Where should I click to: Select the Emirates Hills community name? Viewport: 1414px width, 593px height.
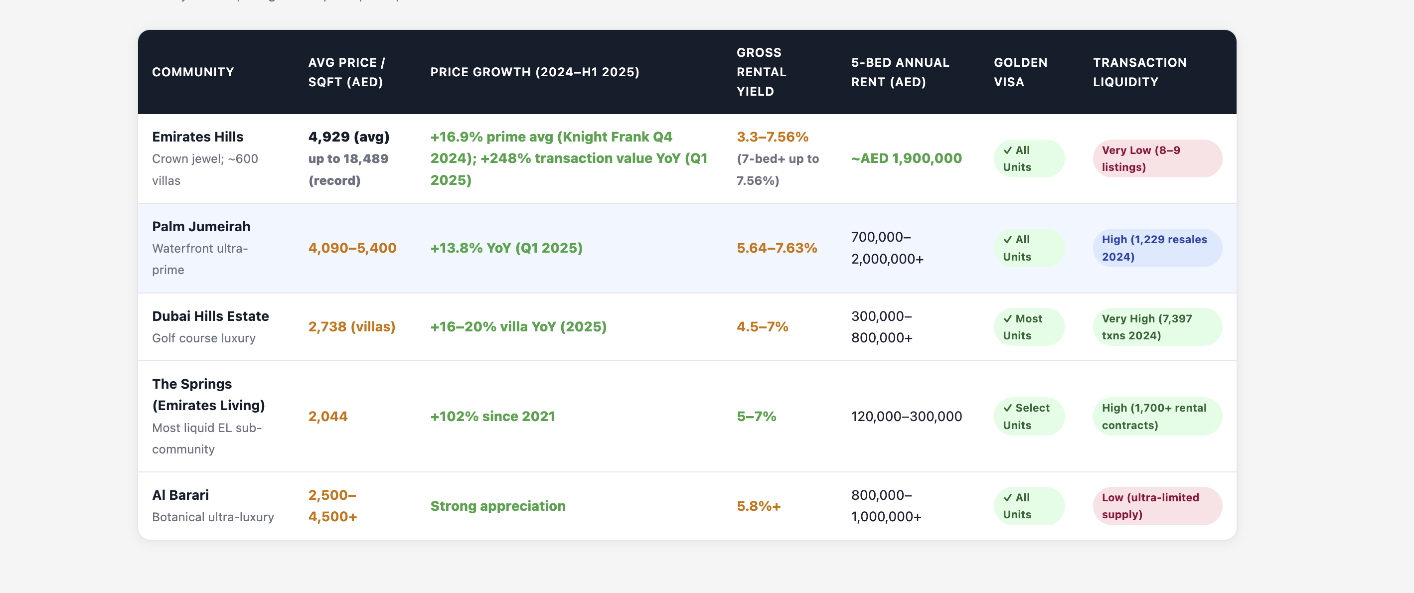[x=197, y=137]
